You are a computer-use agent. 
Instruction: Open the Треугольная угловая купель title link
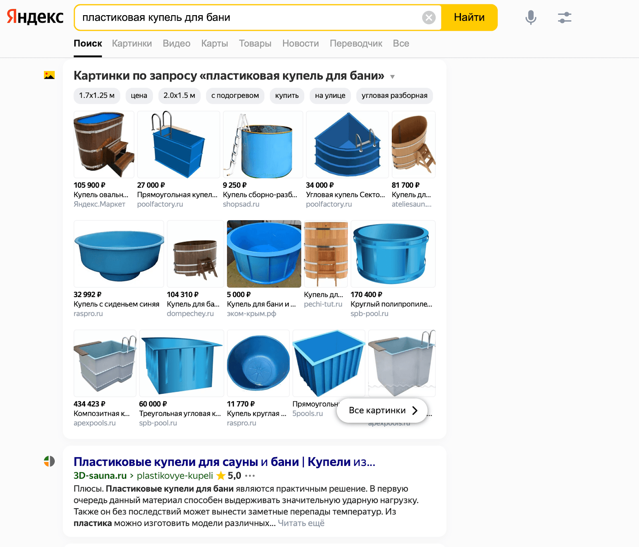pyautogui.click(x=180, y=414)
